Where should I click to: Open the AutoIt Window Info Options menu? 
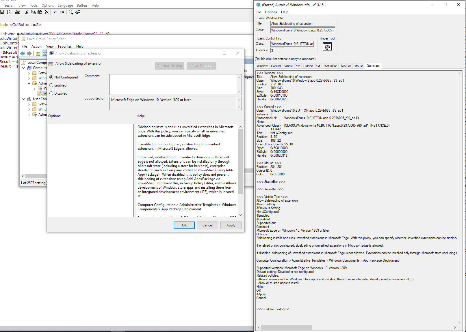[x=271, y=12]
